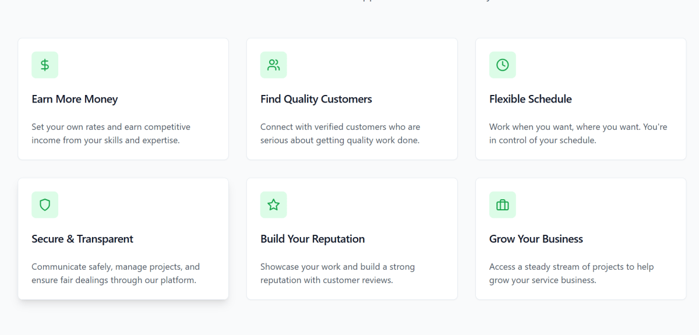The width and height of the screenshot is (699, 335).
Task: Click the customers people icon
Action: [274, 65]
